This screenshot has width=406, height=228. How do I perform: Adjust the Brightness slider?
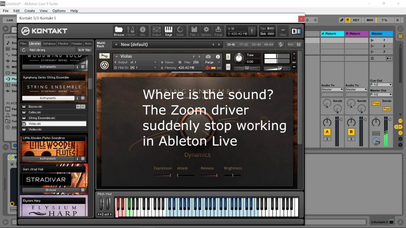pos(233,175)
